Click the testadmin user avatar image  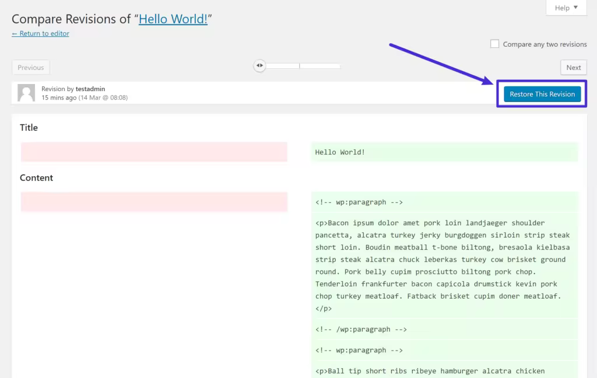[26, 93]
